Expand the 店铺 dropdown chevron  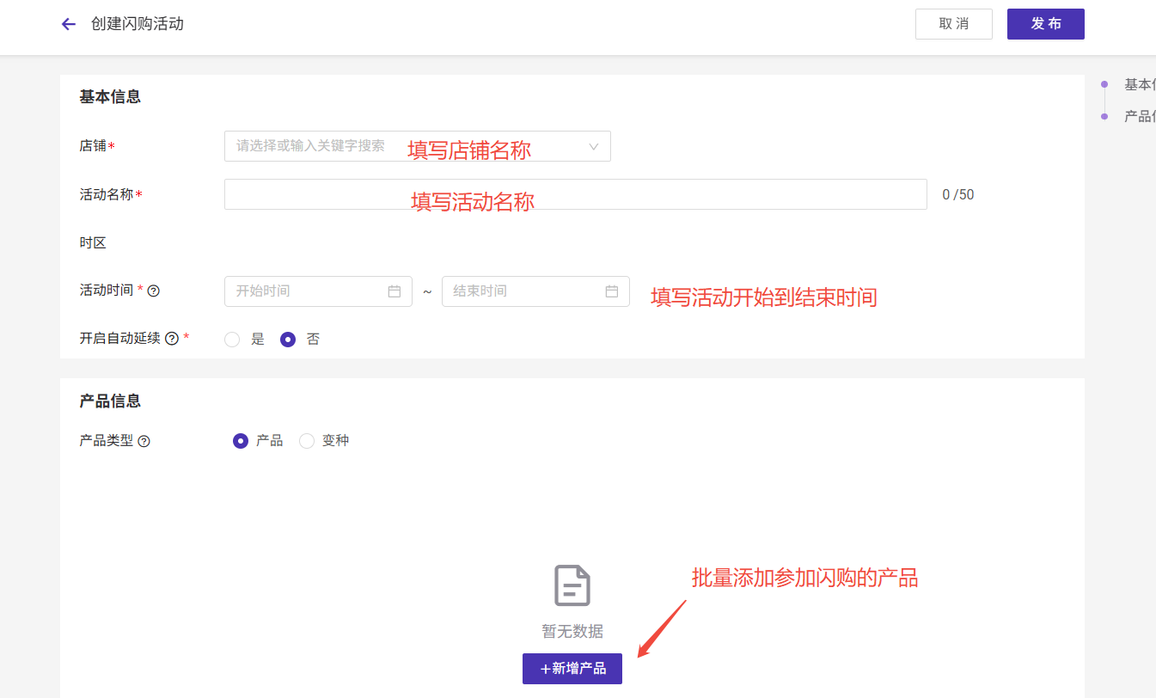pos(593,146)
